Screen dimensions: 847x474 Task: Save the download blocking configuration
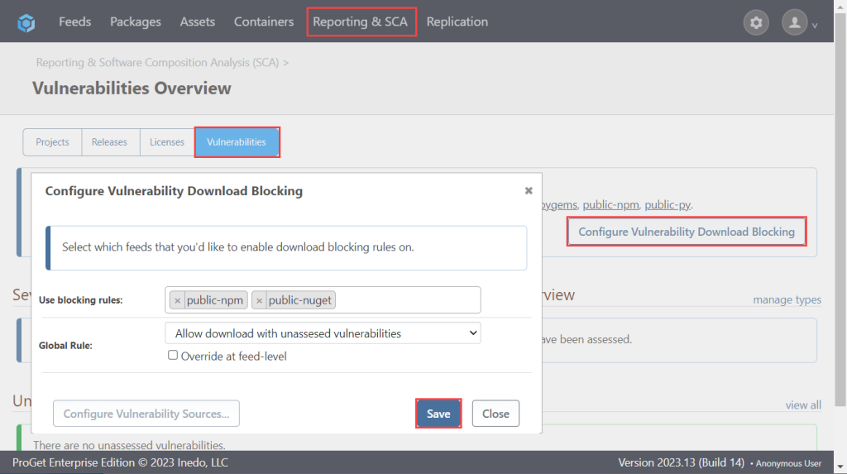(x=438, y=414)
